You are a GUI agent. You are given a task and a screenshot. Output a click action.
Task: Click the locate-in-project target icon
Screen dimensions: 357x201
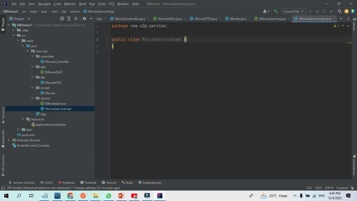pyautogui.click(x=62, y=18)
